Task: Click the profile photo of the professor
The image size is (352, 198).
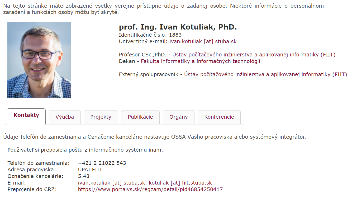Action: [x=39, y=60]
